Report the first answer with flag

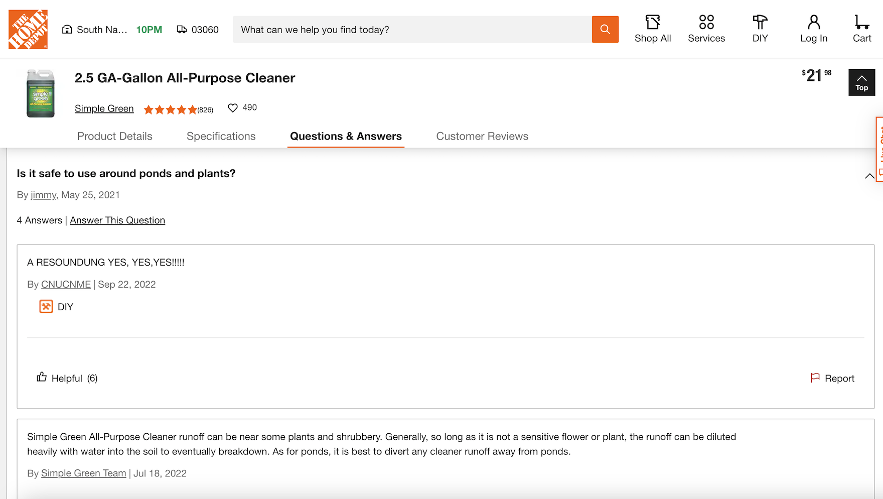pos(832,378)
